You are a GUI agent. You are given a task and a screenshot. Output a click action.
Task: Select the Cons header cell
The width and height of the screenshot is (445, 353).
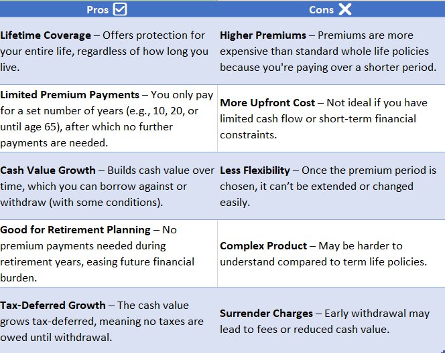(331, 9)
